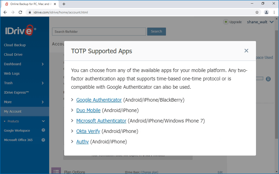The height and width of the screenshot is (174, 279).
Task: Reload the page in browser
Action: [x=20, y=12]
